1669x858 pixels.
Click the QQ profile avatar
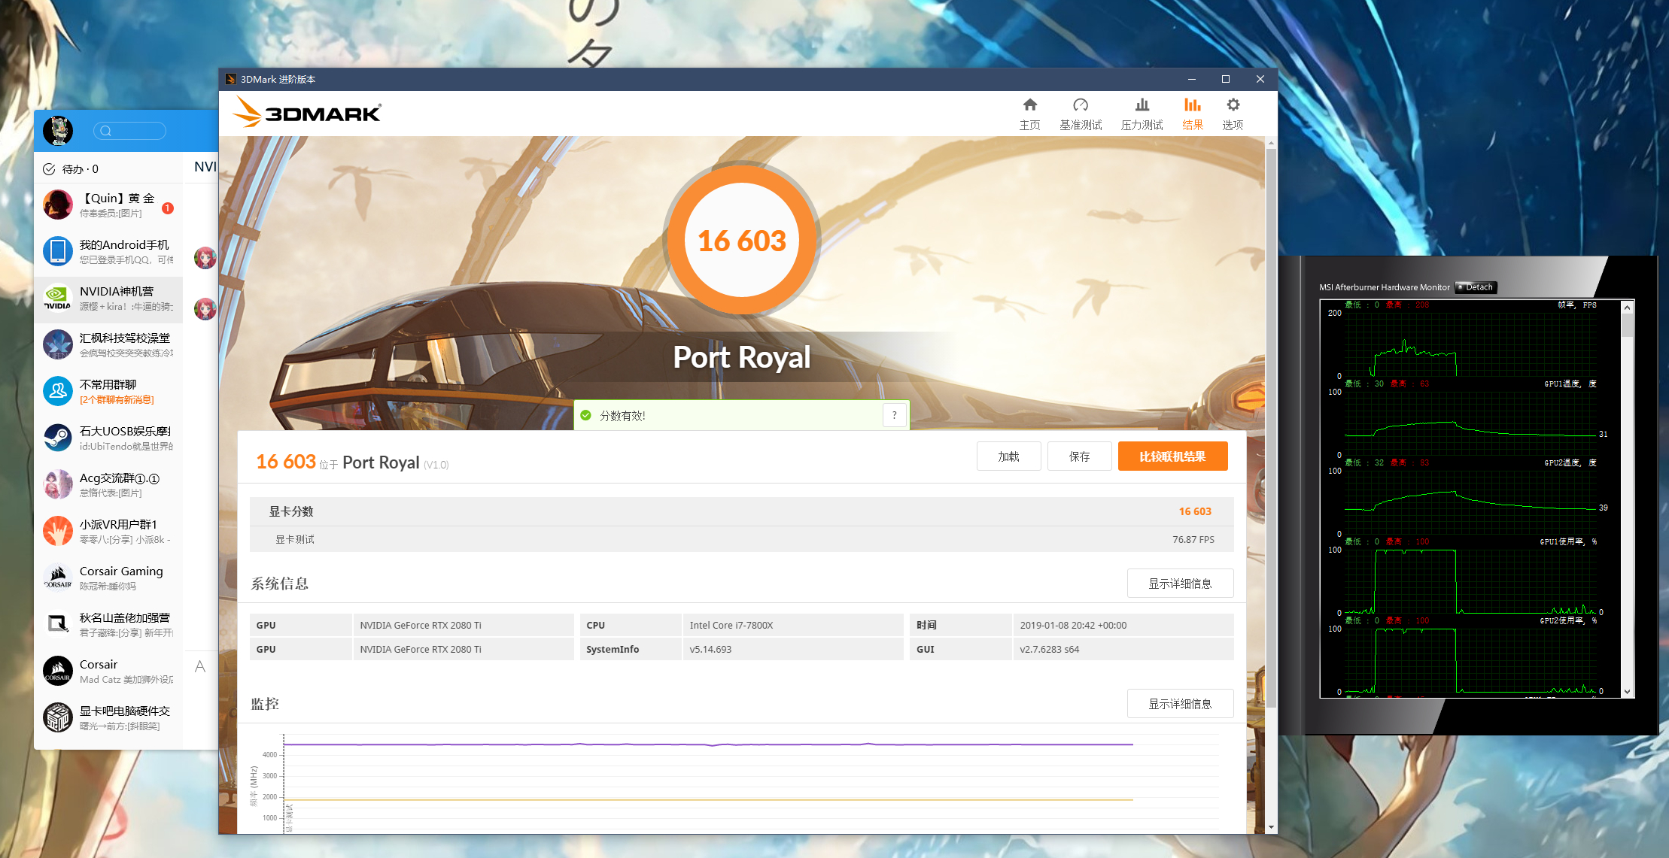tap(58, 131)
